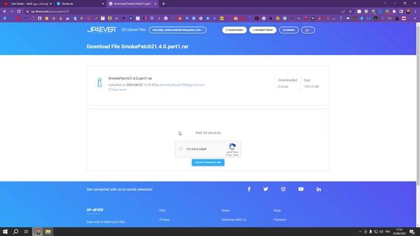Open the Facebook icon in the footer
Image resolution: width=420 pixels, height=236 pixels.
(249, 189)
